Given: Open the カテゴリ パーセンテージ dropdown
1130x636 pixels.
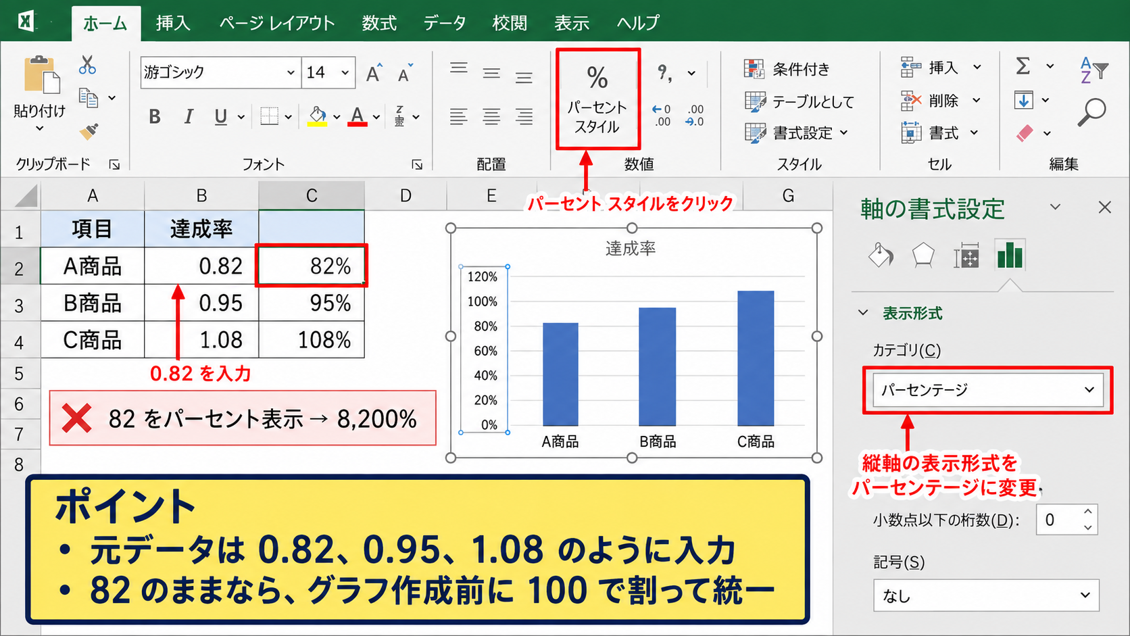Looking at the screenshot, I should (x=988, y=390).
